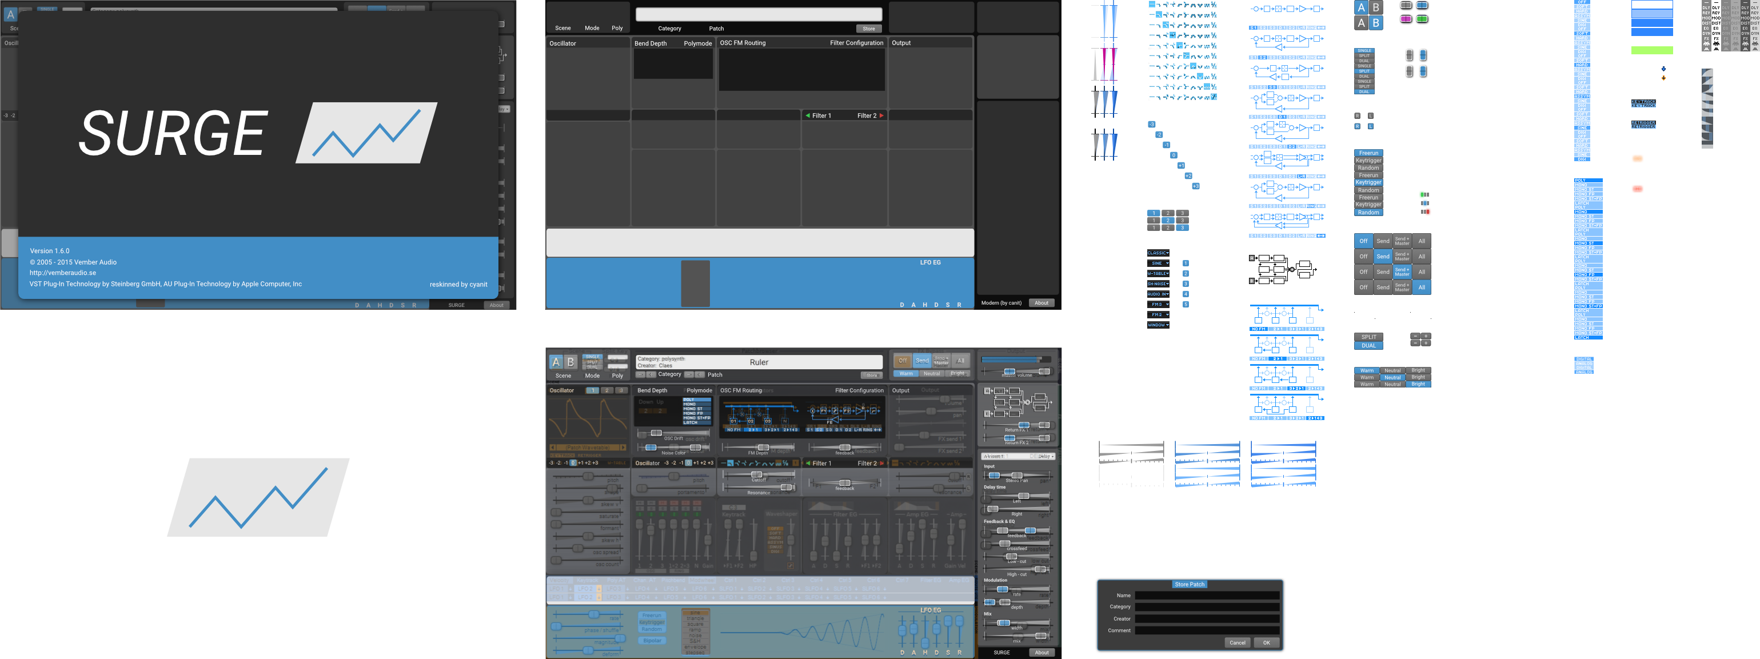Image resolution: width=1760 pixels, height=659 pixels.
Task: Select the highlighted All button in FX bypass sprite
Action: (1422, 287)
